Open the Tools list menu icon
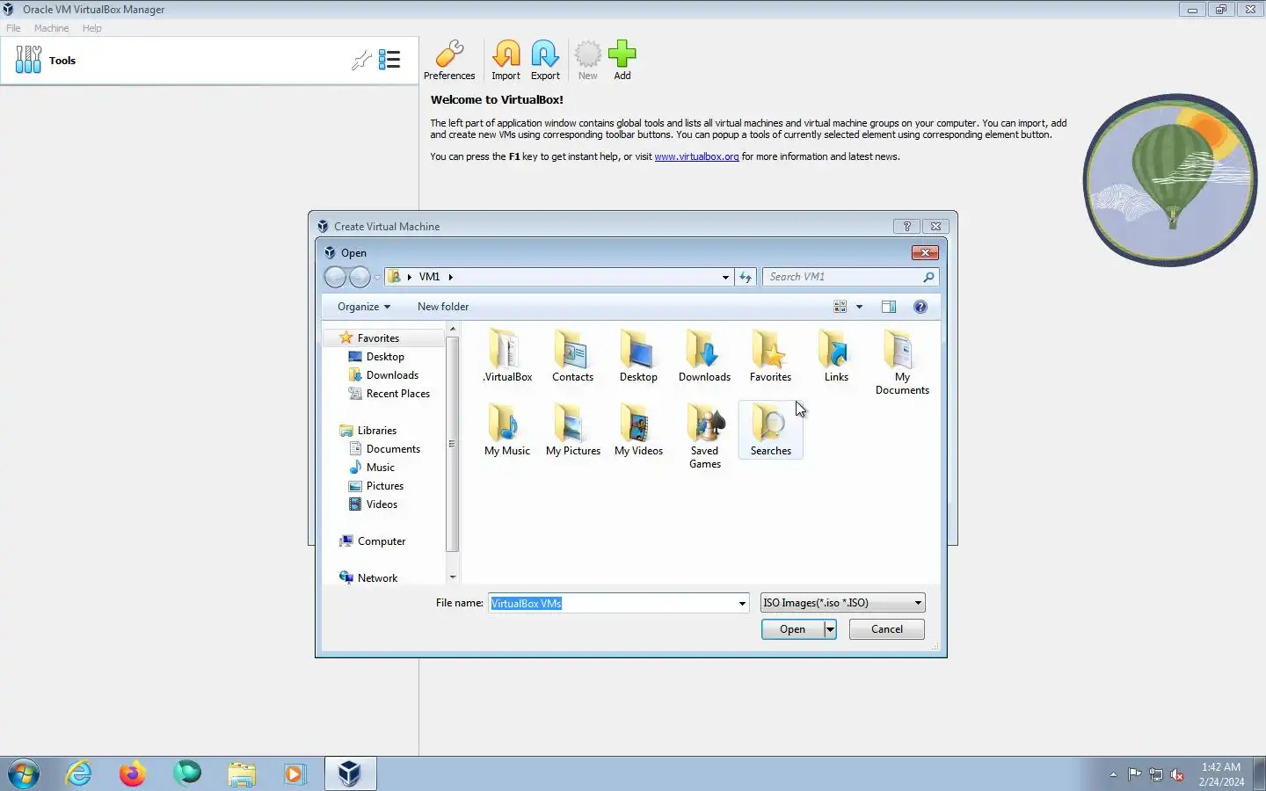This screenshot has width=1266, height=791. tap(389, 60)
